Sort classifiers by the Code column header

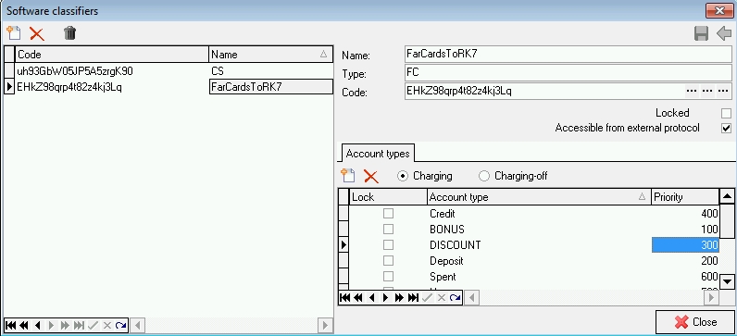click(x=112, y=55)
